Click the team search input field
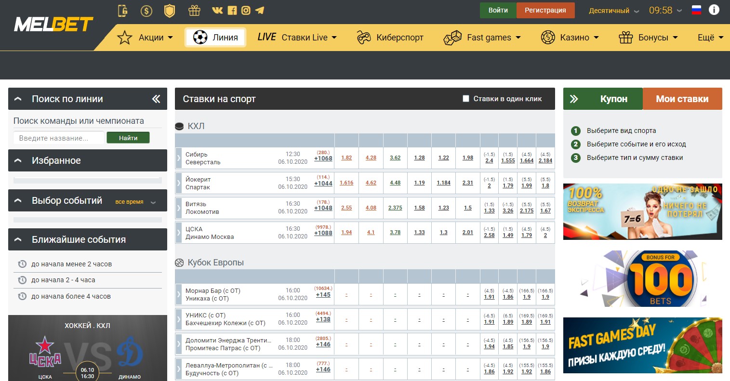Screen dimensions: 730x381 pos(59,138)
